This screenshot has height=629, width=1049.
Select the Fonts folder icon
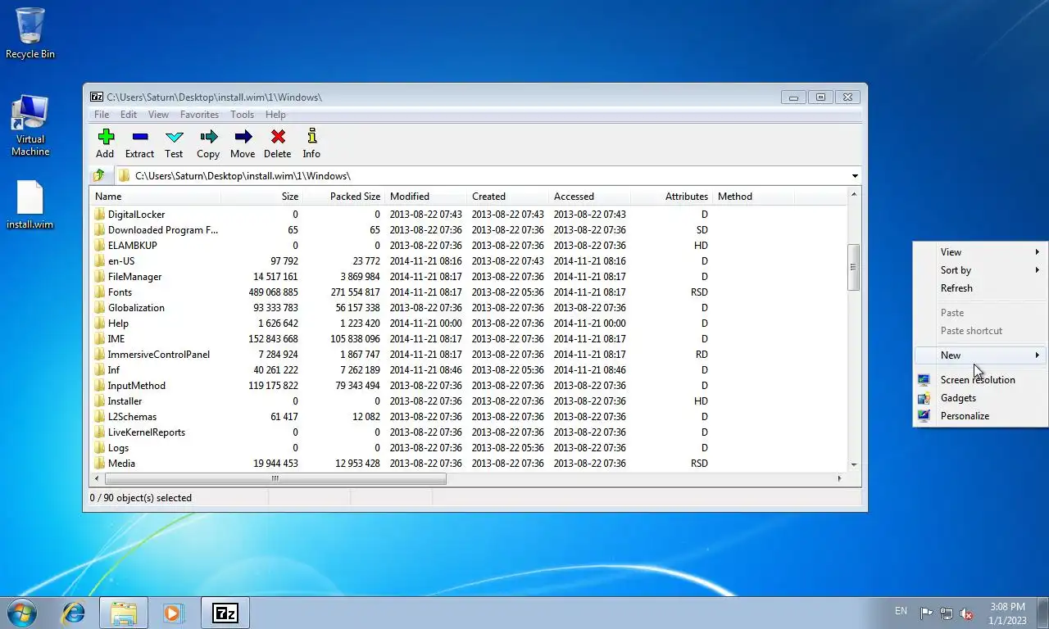tap(99, 292)
